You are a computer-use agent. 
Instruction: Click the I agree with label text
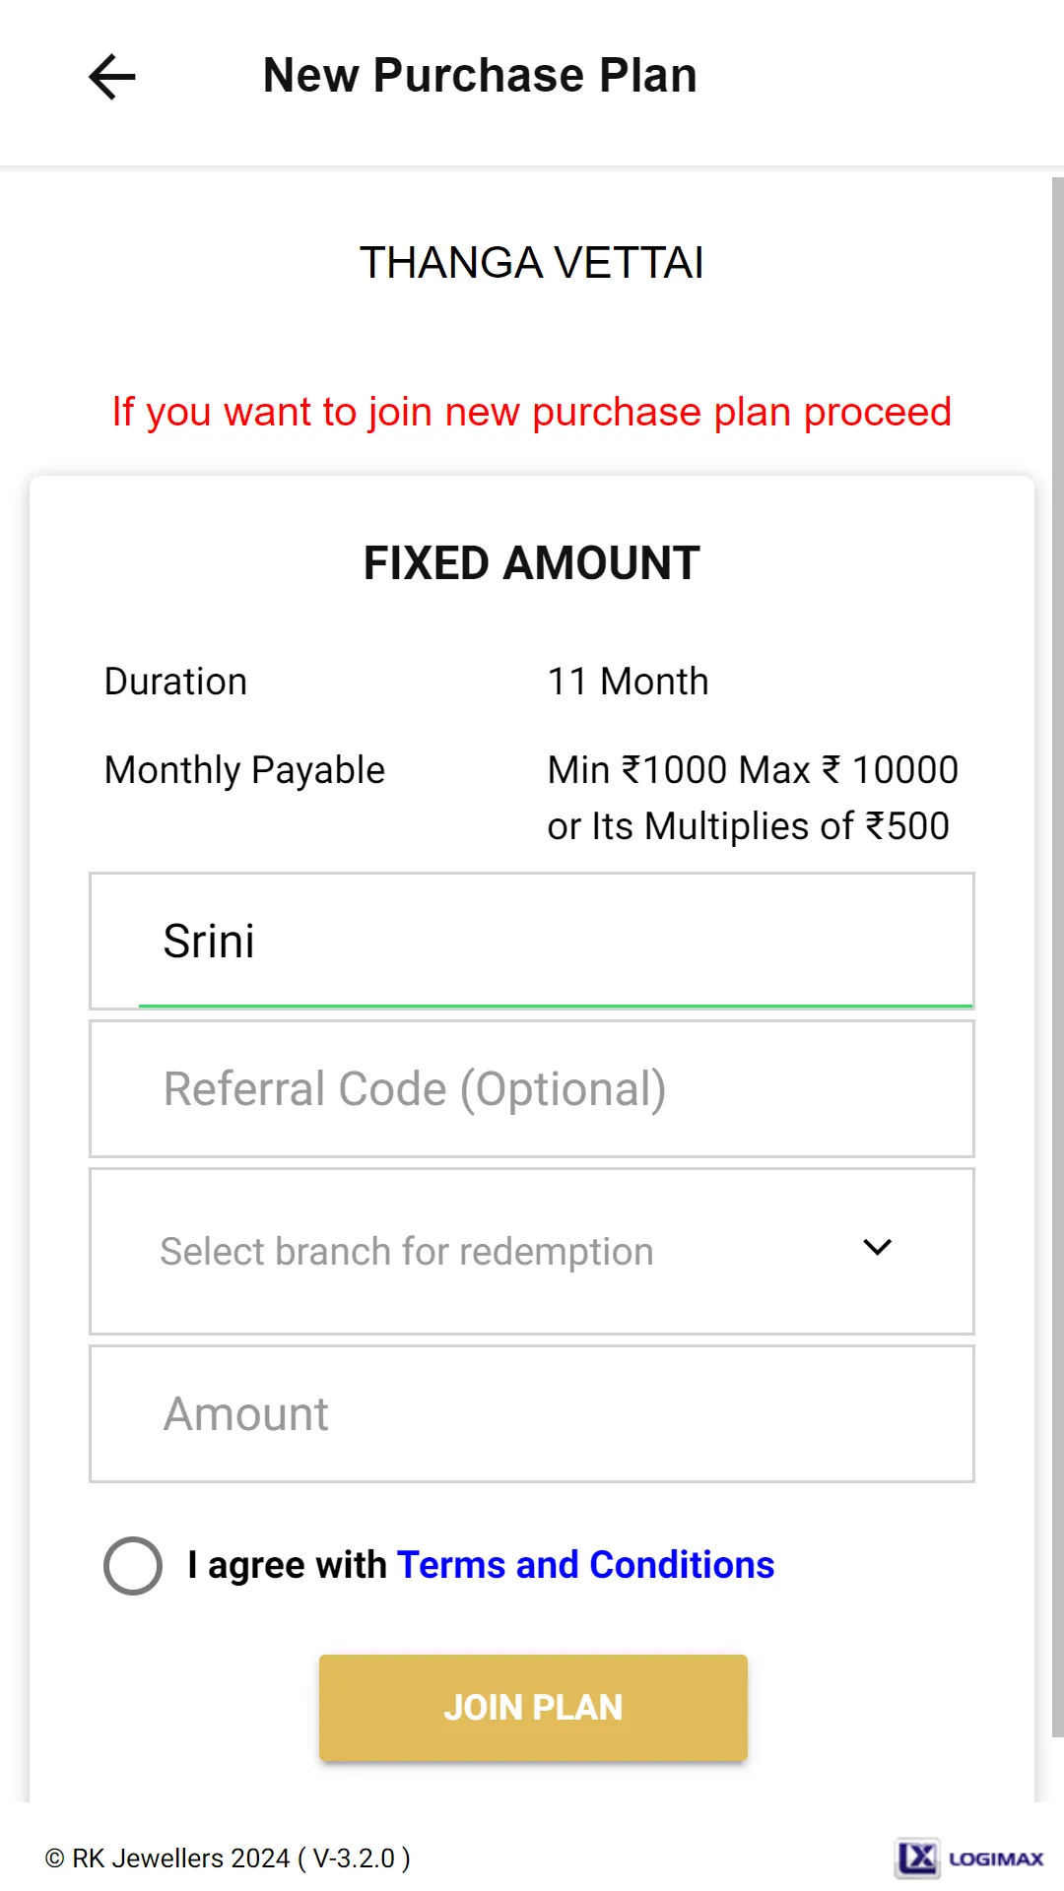288,1565
